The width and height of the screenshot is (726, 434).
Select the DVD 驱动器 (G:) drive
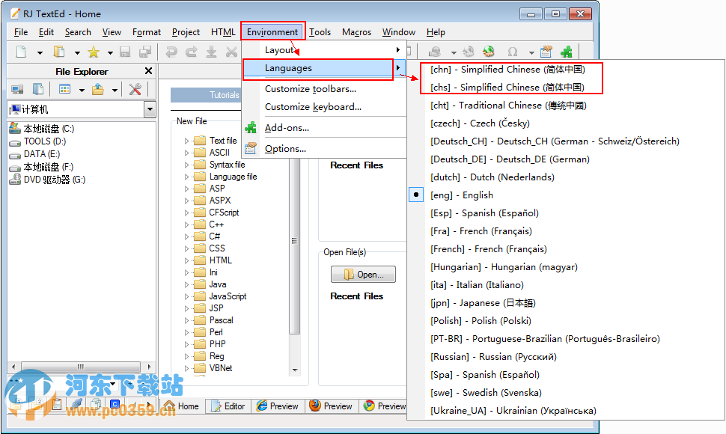click(x=47, y=180)
